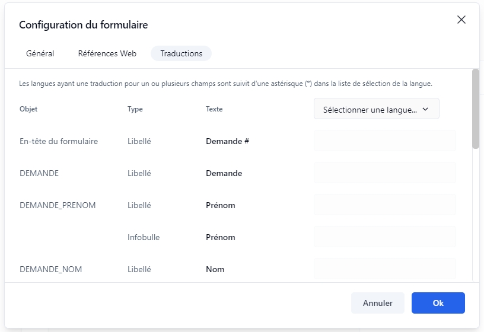The height and width of the screenshot is (332, 484).
Task: Select the En-tête du formulaire object label
Action: click(x=59, y=142)
